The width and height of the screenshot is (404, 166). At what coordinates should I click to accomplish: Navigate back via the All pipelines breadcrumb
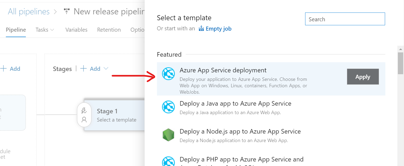coord(29,11)
